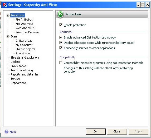This screenshot has width=151, height=138.
Task: Open Appearance settings
Action: pyautogui.click(x=18, y=83)
